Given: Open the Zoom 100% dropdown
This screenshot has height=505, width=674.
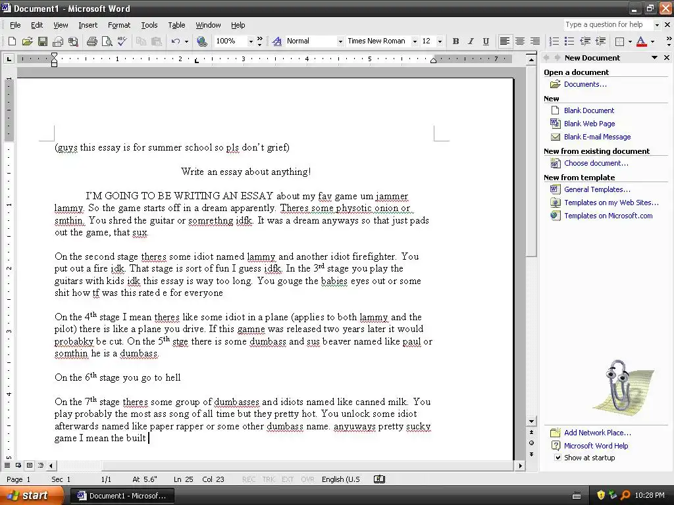Looking at the screenshot, I should [251, 41].
